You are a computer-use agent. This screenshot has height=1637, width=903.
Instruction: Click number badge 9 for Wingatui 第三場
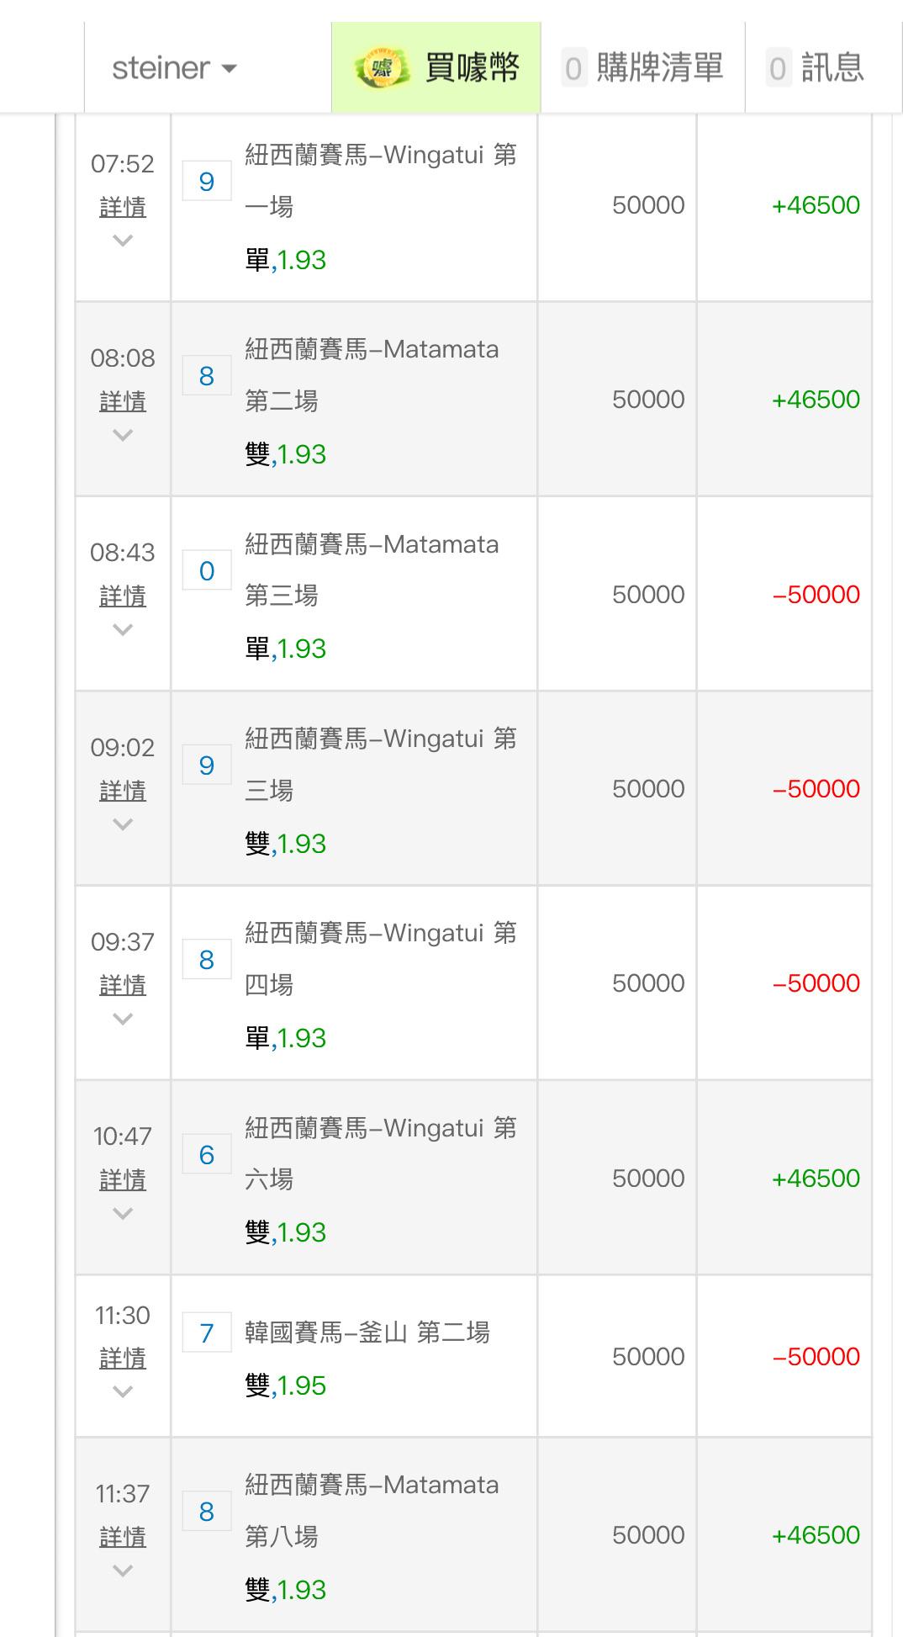[x=207, y=766]
